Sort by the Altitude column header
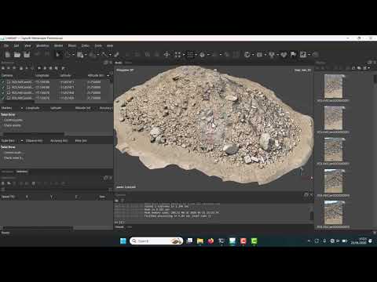The image size is (377, 282). (x=95, y=75)
